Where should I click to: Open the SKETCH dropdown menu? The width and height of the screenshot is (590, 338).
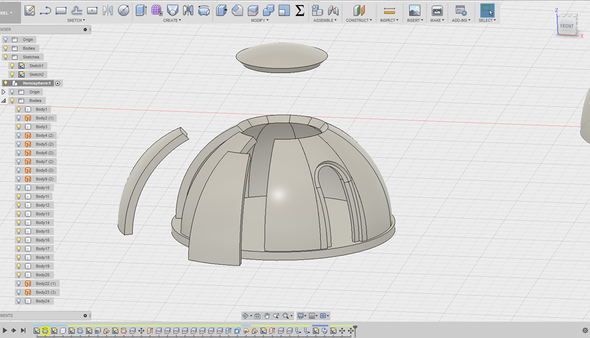[76, 20]
